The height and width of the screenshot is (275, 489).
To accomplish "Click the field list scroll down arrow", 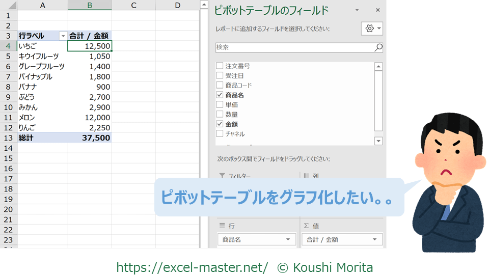I will (x=378, y=141).
